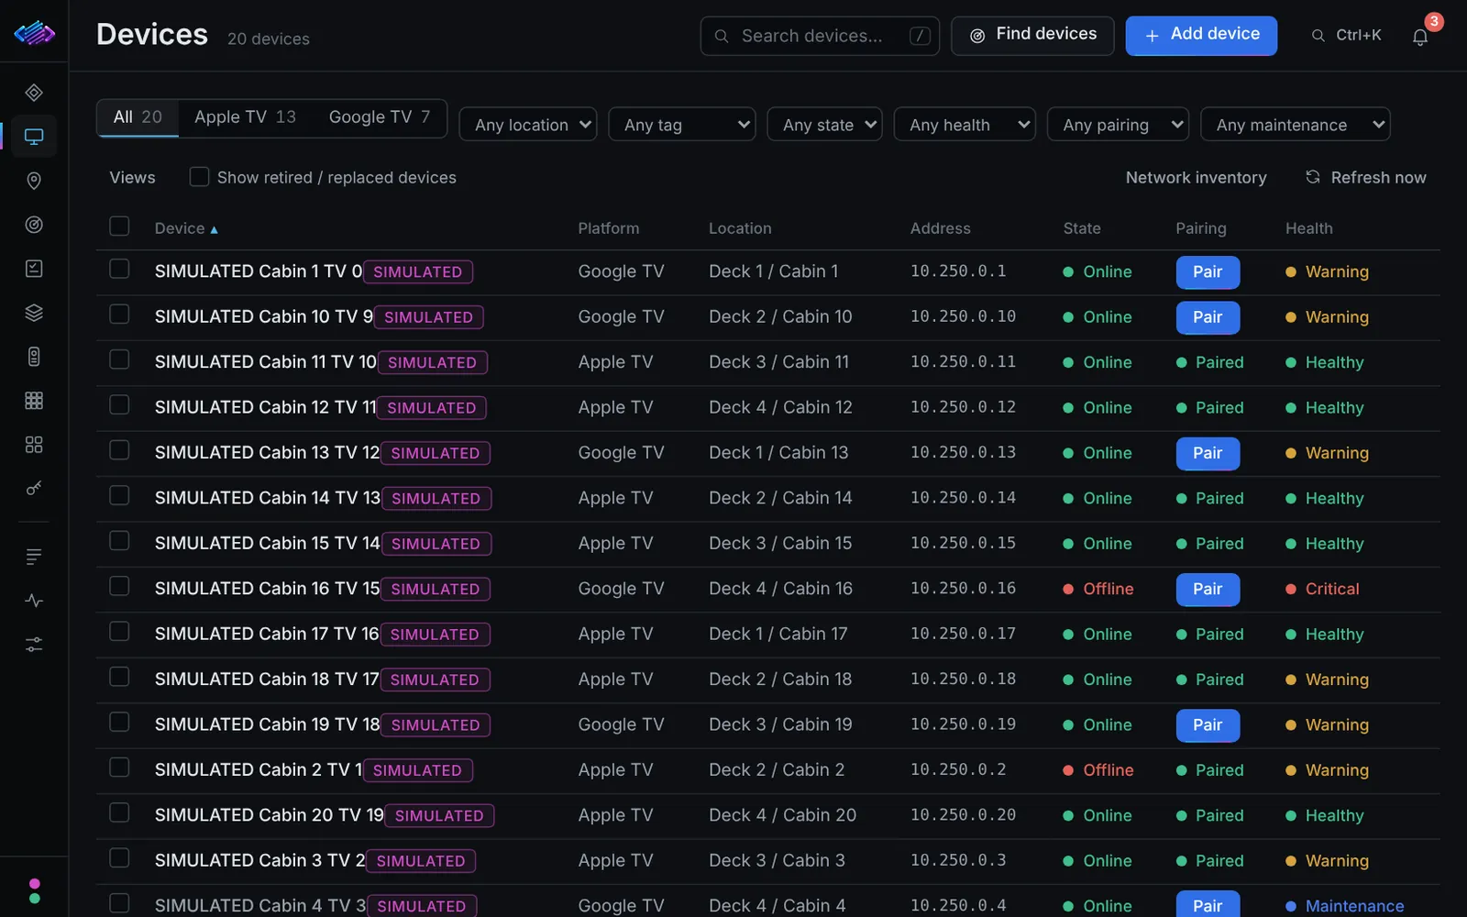Click the Add device button

tap(1201, 36)
